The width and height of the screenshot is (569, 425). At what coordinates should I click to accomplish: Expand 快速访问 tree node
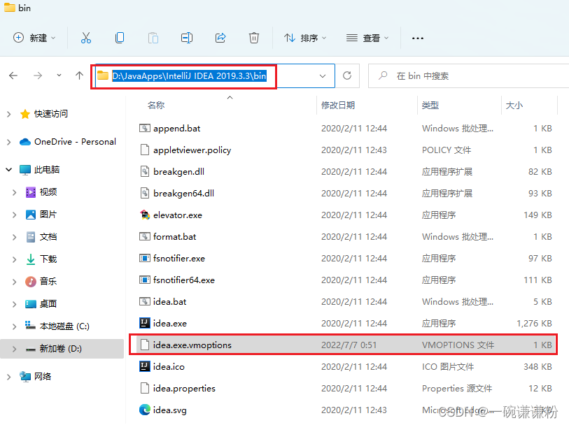(x=9, y=114)
